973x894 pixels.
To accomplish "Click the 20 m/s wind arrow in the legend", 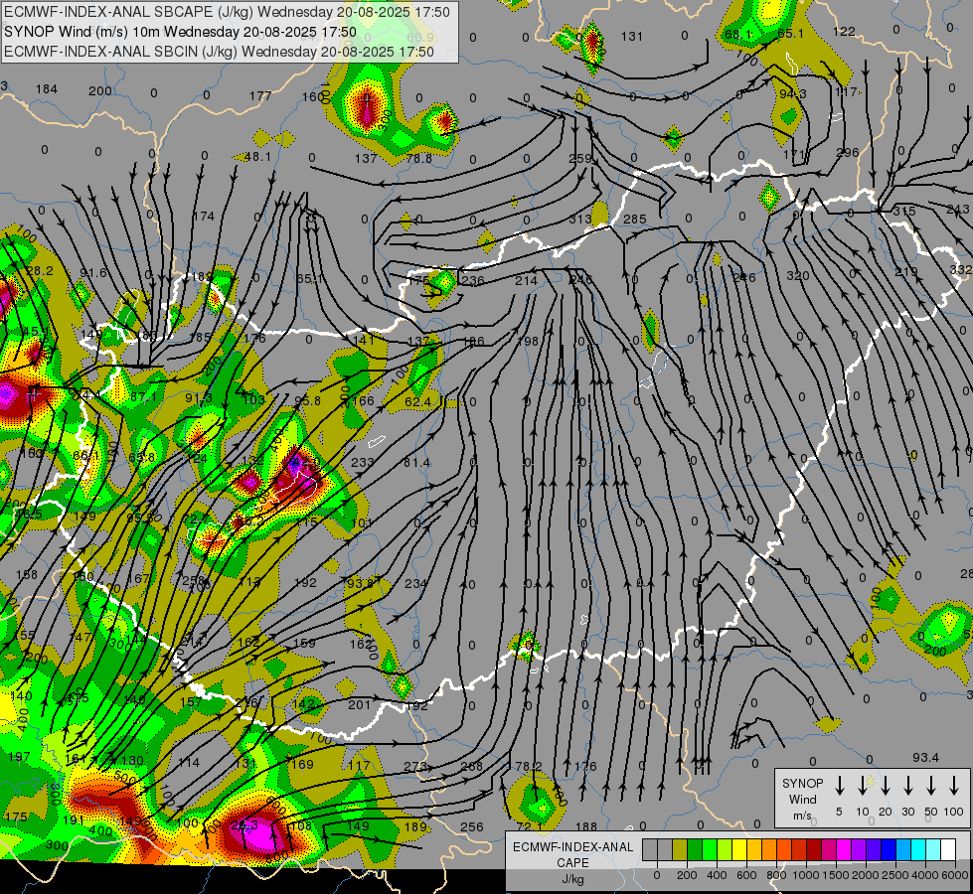I will (x=885, y=785).
